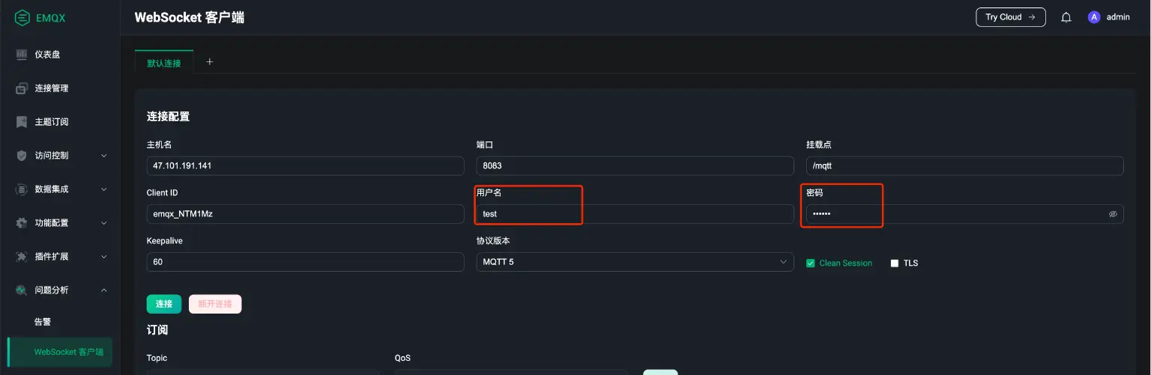Open the 仪表盘 dashboard icon
The width and height of the screenshot is (1151, 375).
(22, 55)
